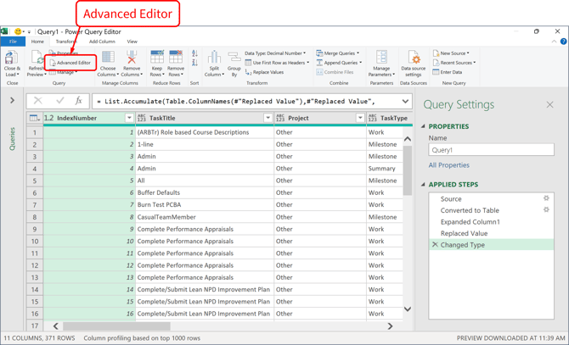Click Append Queries in Combine group
The image size is (569, 345).
(339, 63)
